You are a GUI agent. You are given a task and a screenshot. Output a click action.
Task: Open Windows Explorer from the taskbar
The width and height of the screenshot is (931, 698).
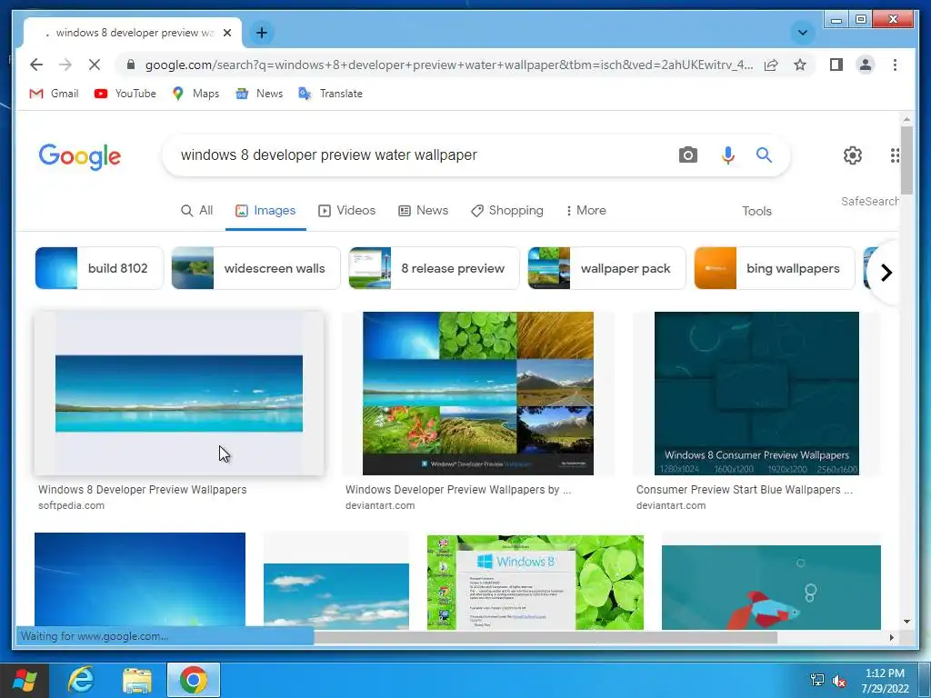coord(137,680)
